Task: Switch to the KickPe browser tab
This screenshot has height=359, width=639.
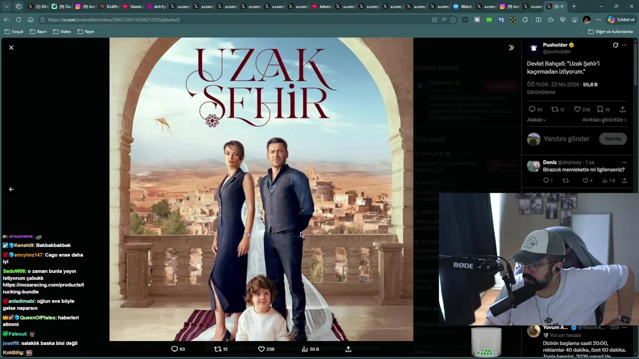Action: (109, 6)
